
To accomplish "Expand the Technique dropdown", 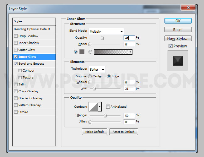I will 97,69.
